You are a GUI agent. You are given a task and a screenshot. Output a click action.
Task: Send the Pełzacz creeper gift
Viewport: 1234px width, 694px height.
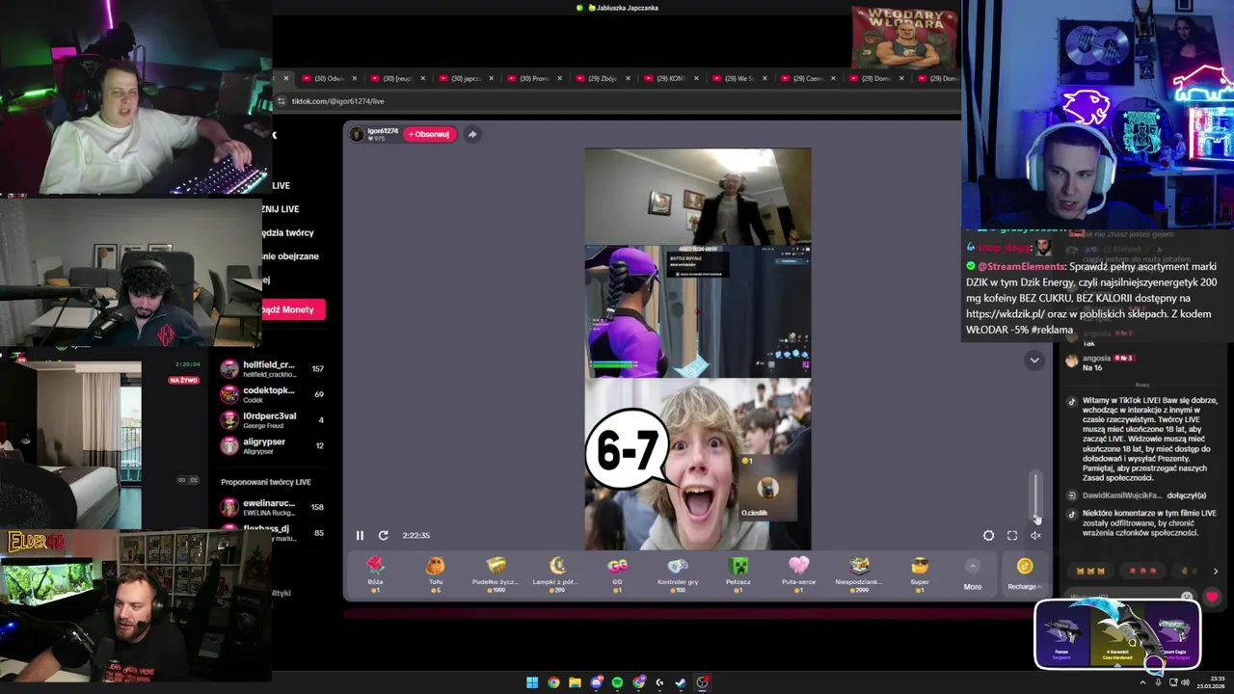[738, 573]
